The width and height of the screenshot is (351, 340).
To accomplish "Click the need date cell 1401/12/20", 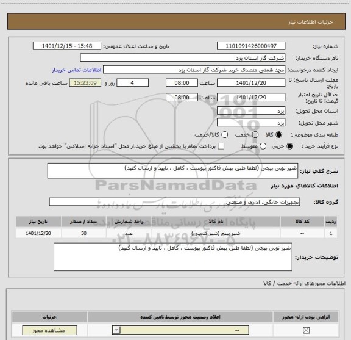I will coord(38,233).
